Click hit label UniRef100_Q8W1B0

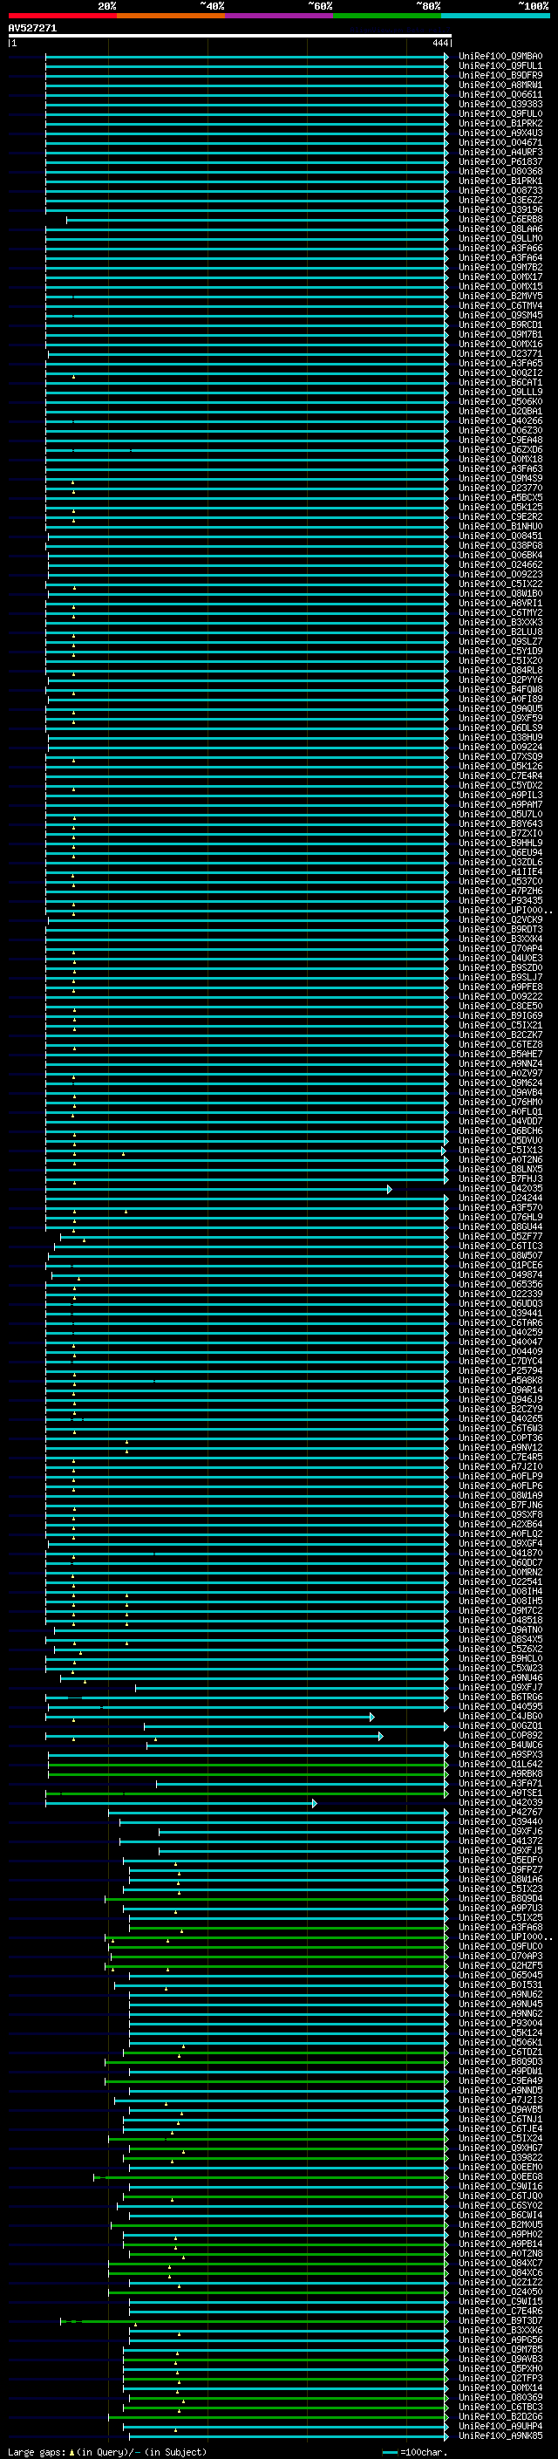(500, 594)
